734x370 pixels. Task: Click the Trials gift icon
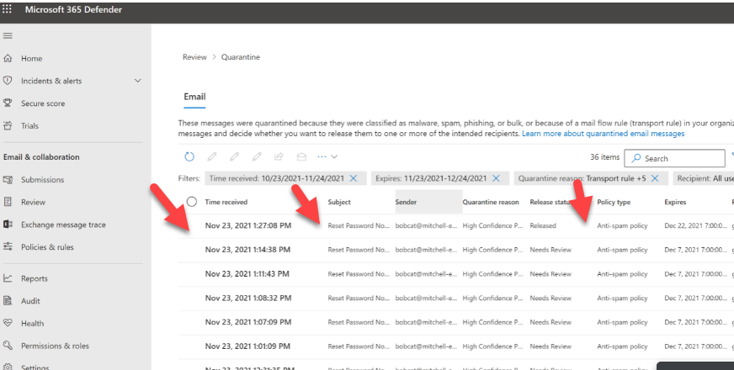pos(8,125)
